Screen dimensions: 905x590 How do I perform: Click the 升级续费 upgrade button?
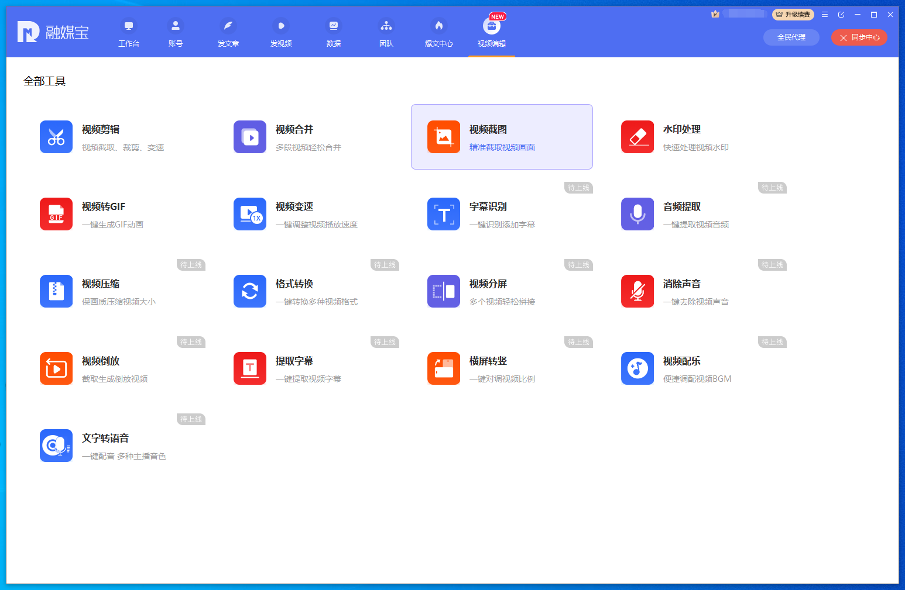793,15
